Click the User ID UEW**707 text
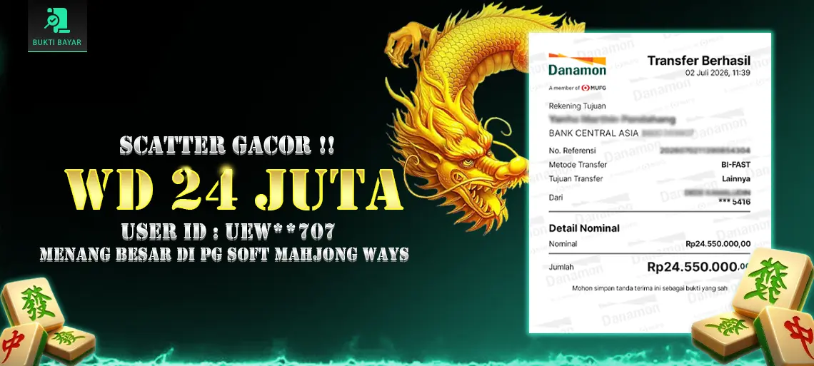 (228, 231)
